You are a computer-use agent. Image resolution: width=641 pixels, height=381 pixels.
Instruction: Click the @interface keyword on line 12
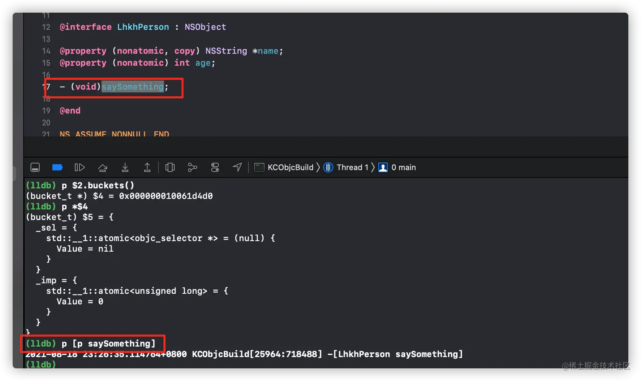[x=86, y=27]
